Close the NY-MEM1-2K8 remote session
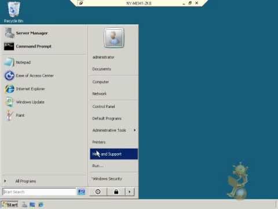 [197, 3]
